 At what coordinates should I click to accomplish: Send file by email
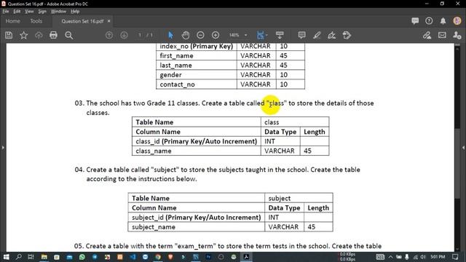[x=442, y=35]
